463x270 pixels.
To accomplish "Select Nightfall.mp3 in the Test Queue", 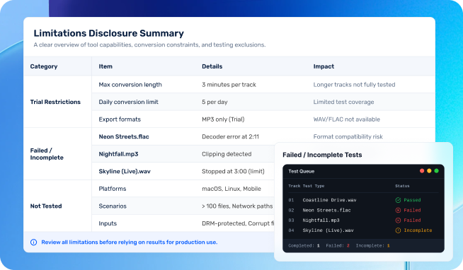I will (x=321, y=221).
